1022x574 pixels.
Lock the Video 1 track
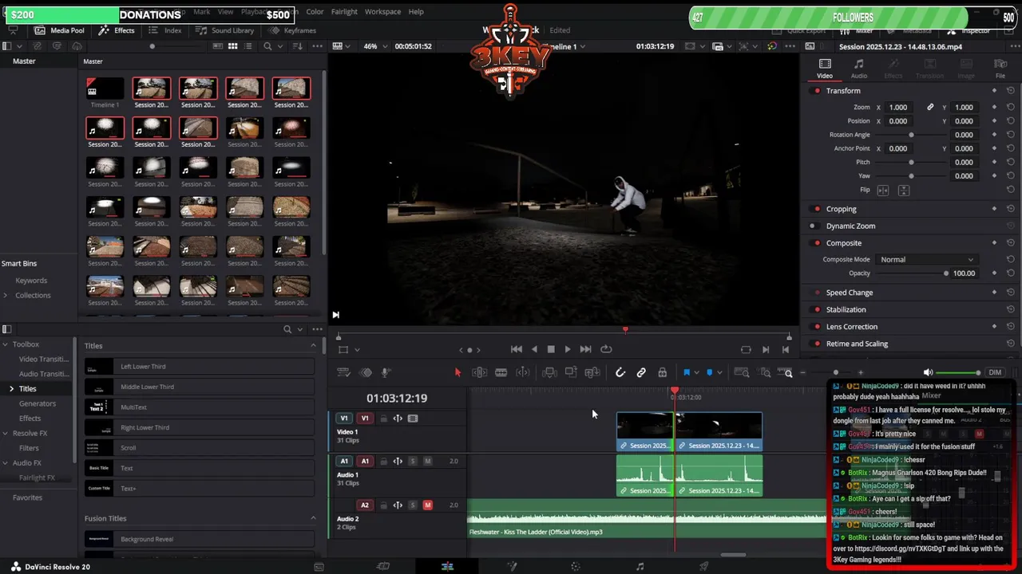click(x=383, y=418)
